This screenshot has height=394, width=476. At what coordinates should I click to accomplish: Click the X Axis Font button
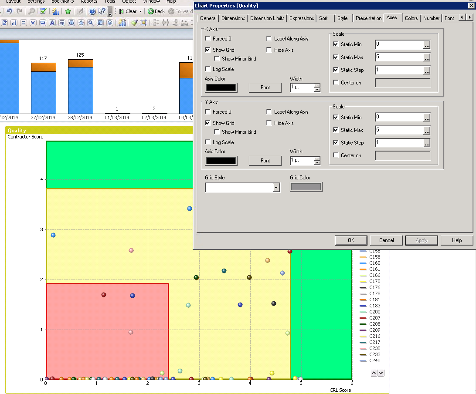265,88
